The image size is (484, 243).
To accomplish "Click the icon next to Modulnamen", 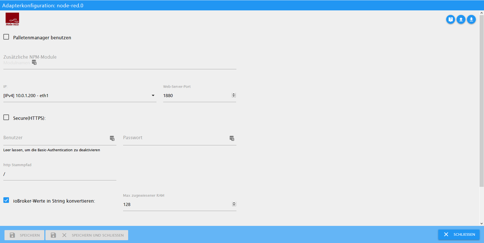I will pyautogui.click(x=34, y=62).
